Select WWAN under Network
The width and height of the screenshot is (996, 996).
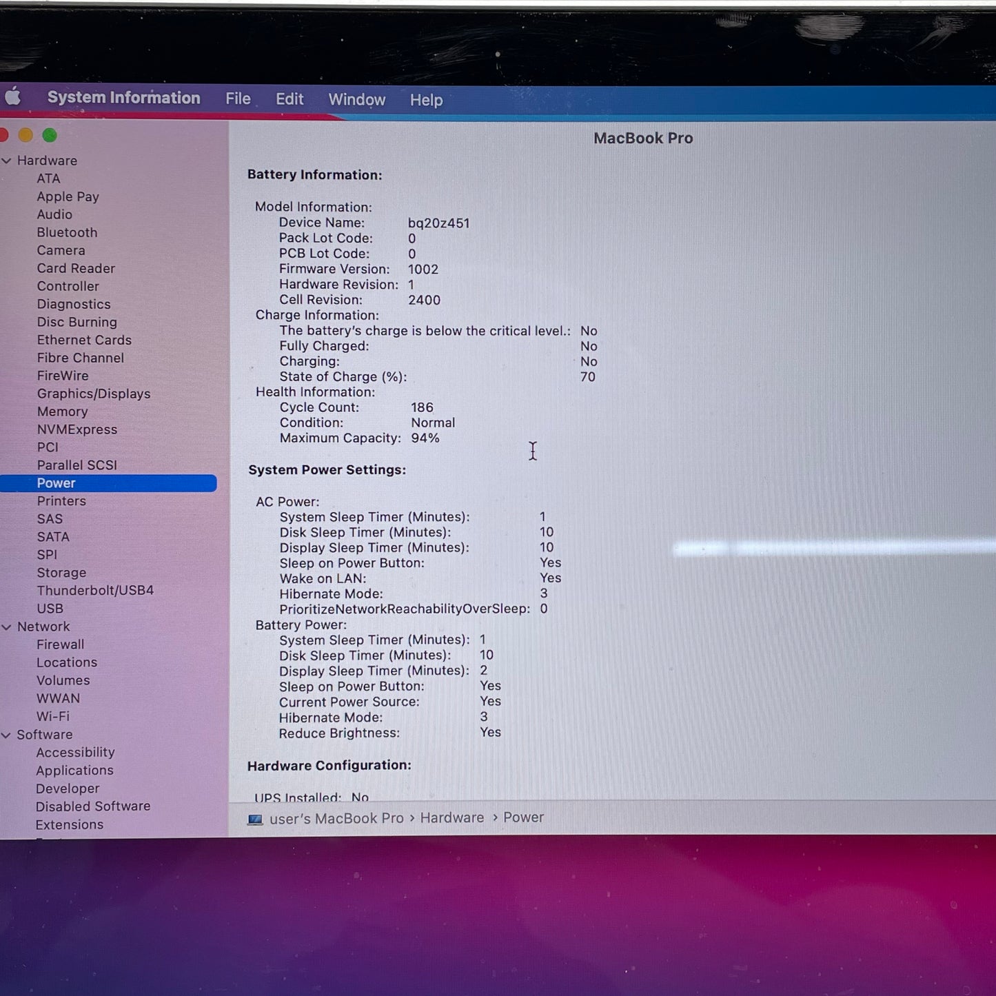point(58,698)
